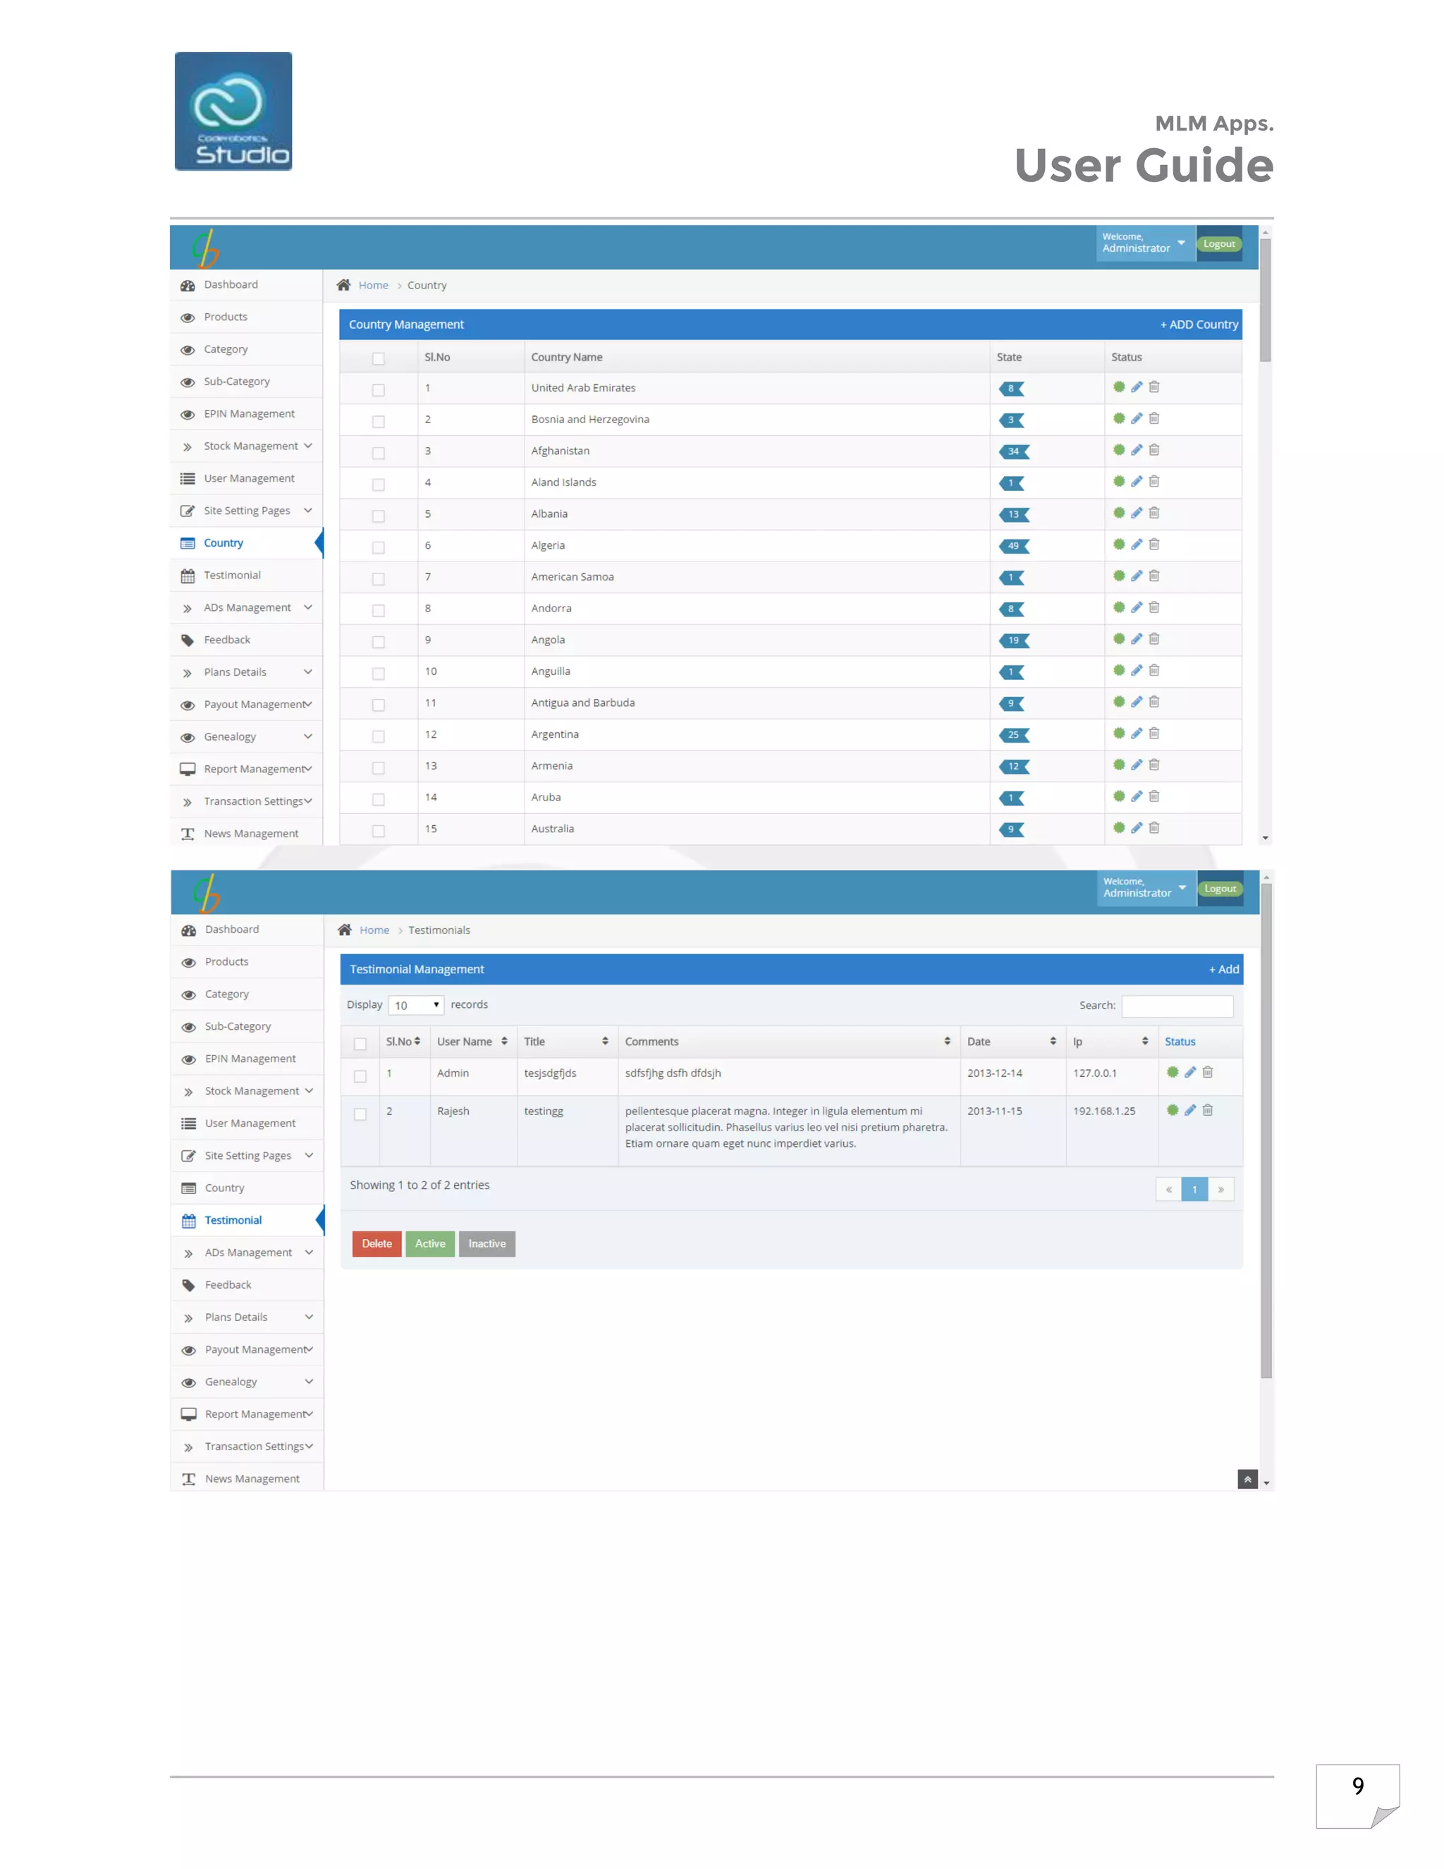Click the edit pencil icon for Afghanistan
The width and height of the screenshot is (1444, 1869).
pos(1136,450)
